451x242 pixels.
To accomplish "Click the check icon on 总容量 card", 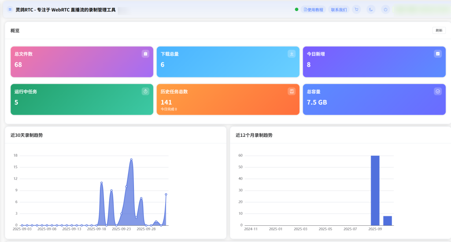I will 437,91.
